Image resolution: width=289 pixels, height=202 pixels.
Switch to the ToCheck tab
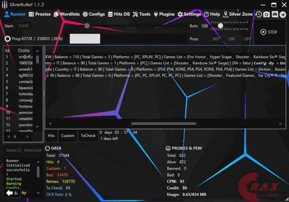point(88,136)
